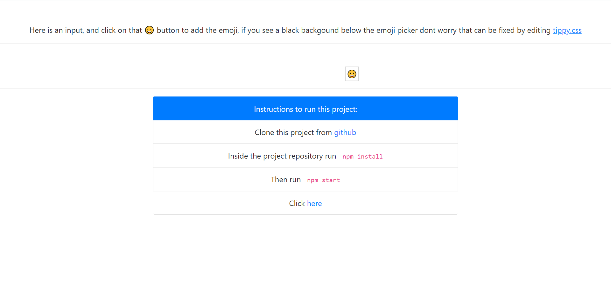Viewport: 611px width, 292px height.
Task: Open the tippy.css link
Action: [567, 30]
